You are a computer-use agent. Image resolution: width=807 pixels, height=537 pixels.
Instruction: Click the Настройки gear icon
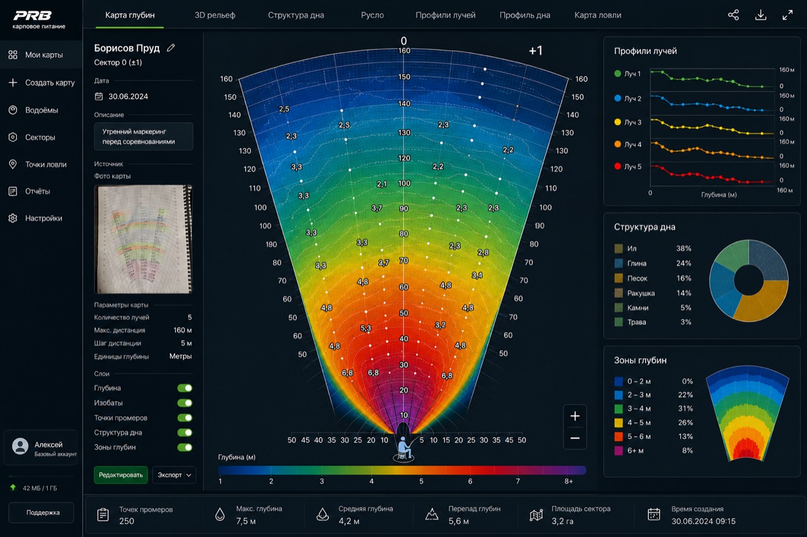click(13, 218)
